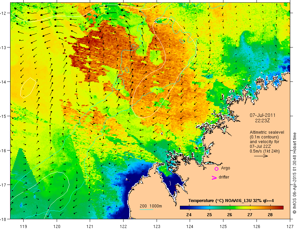Click the latitude label -18
This screenshot has height=229, width=297.
4,219
